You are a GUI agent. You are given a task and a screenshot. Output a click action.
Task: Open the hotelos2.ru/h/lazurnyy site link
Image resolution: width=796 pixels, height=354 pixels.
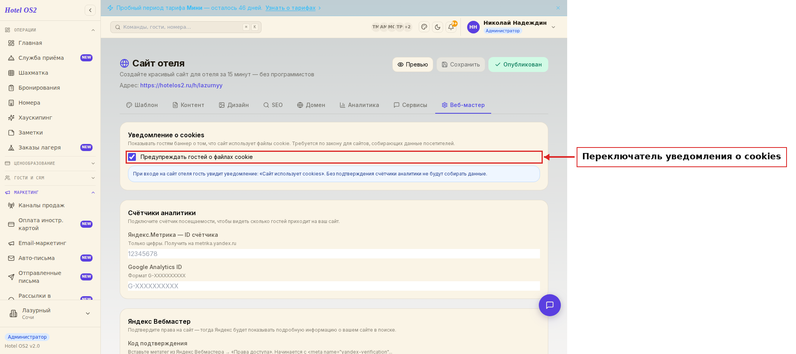click(x=181, y=85)
